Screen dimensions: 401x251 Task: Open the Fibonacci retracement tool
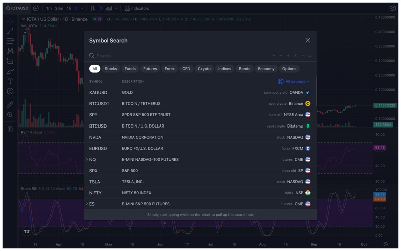pyautogui.click(x=10, y=41)
